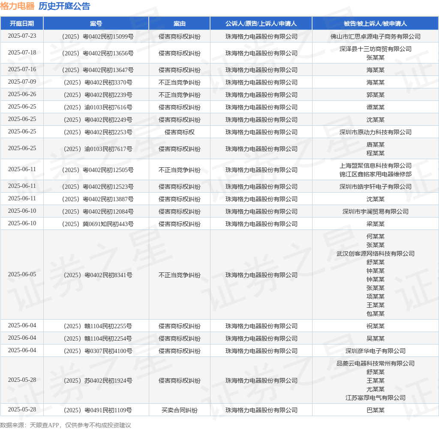The width and height of the screenshot is (439, 429).
Task: Click 不正当竞争纠纷 in the 2025-07-09 row
Action: [180, 82]
